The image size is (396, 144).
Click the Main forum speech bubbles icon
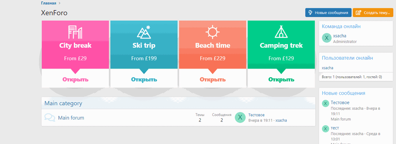pyautogui.click(x=50, y=118)
